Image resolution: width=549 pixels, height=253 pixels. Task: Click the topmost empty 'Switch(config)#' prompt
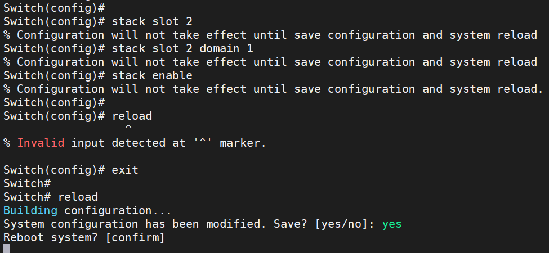point(54,8)
